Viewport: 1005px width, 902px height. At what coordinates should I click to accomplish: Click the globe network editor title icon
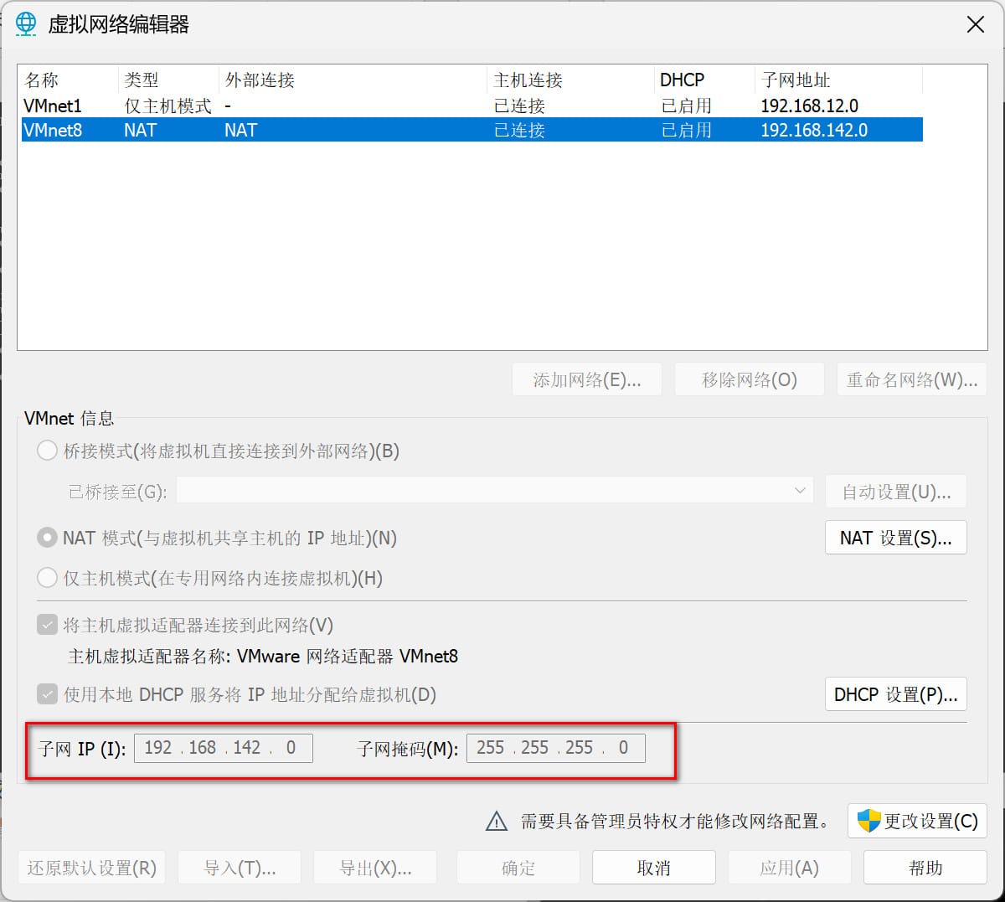pyautogui.click(x=26, y=24)
